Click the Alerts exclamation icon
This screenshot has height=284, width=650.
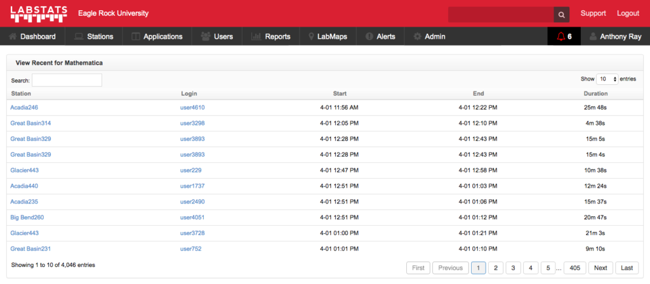pyautogui.click(x=369, y=36)
